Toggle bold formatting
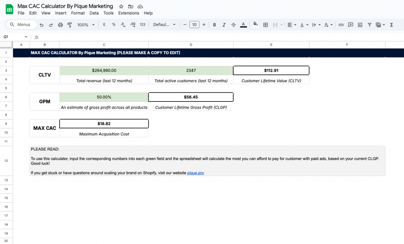 tap(215, 25)
